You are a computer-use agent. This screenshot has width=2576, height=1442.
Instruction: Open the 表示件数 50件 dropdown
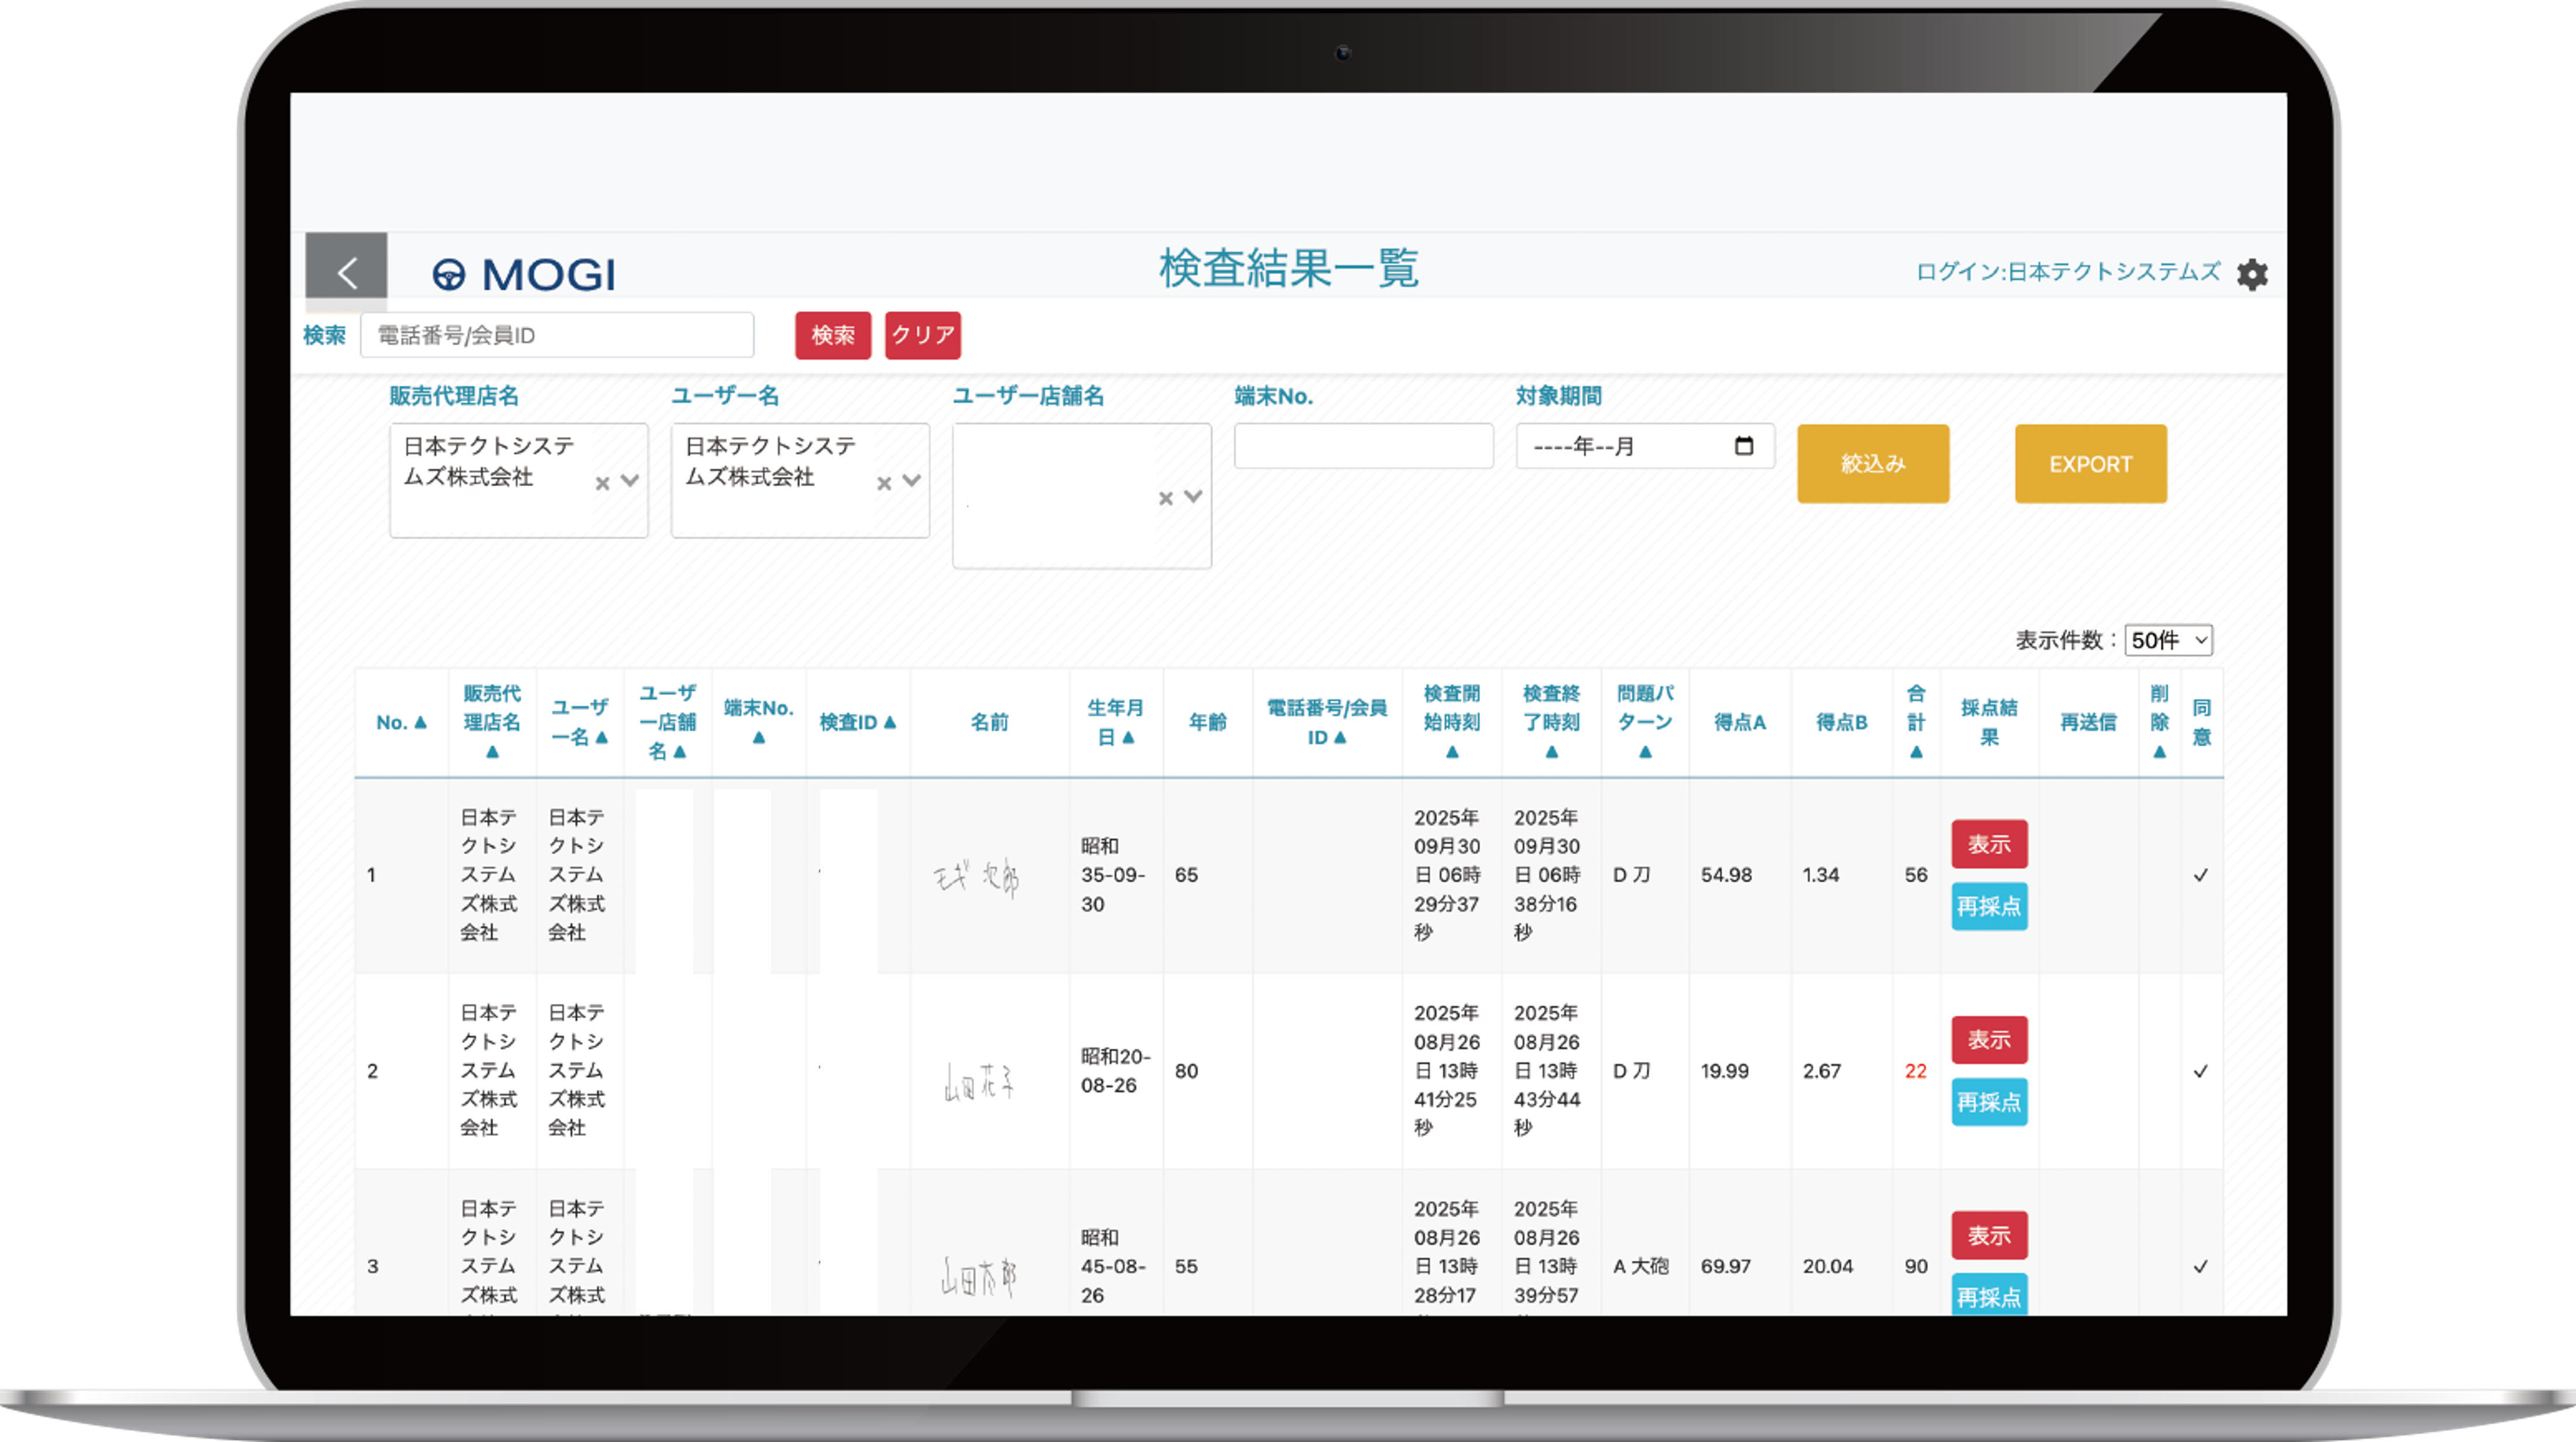[2168, 641]
